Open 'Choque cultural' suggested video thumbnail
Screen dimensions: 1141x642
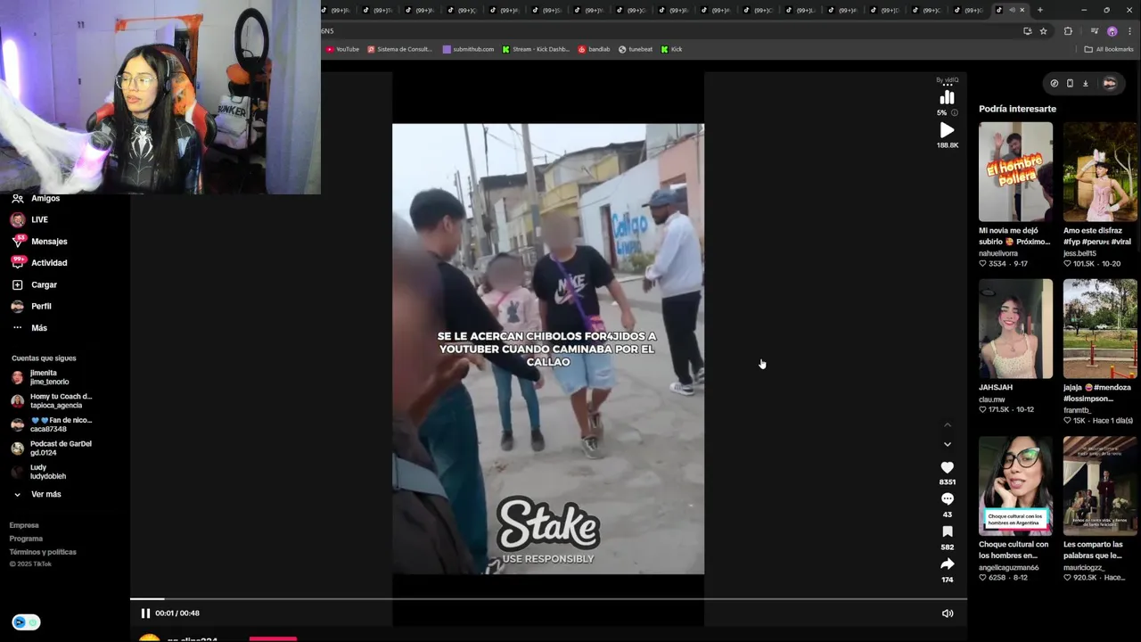pos(1015,486)
